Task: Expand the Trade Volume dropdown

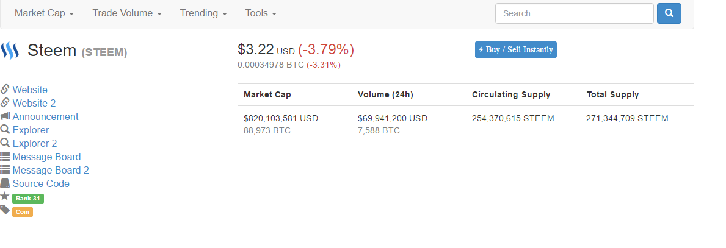Action: pyautogui.click(x=127, y=13)
